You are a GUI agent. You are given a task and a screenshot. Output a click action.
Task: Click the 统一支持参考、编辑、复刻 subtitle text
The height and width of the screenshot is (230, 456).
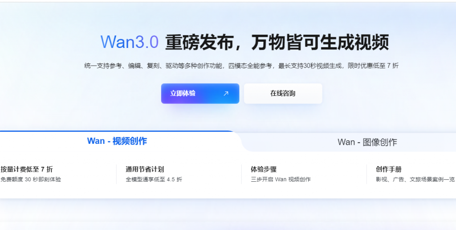coord(122,66)
